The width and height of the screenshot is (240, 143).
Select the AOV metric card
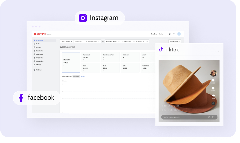click(111, 68)
